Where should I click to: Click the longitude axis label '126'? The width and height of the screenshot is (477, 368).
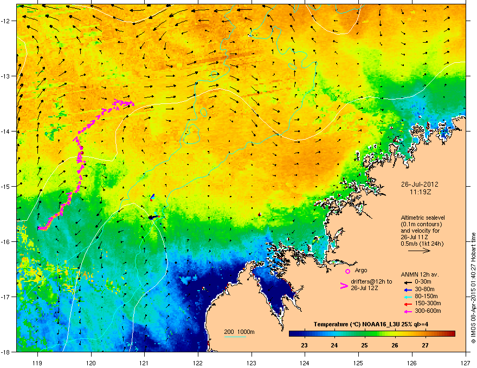(x=412, y=363)
